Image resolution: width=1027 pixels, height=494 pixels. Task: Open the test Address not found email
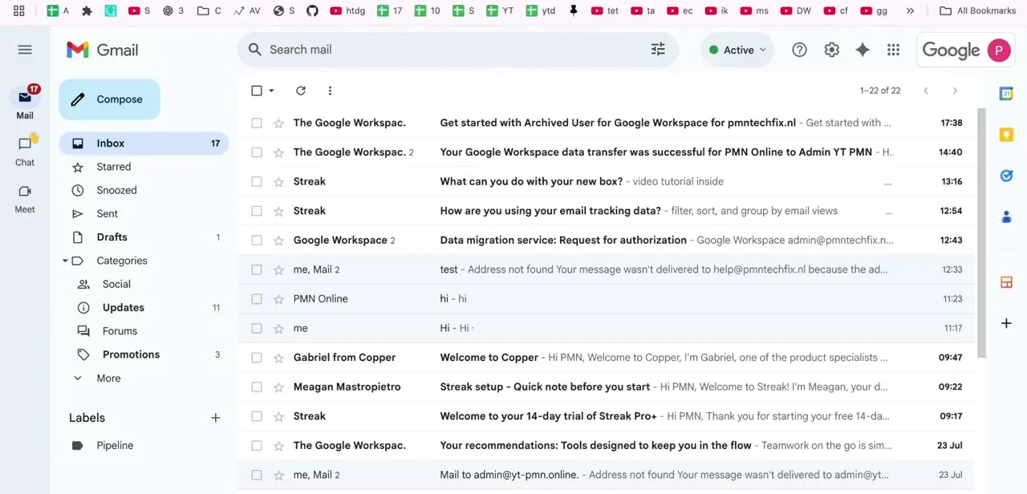click(607, 269)
